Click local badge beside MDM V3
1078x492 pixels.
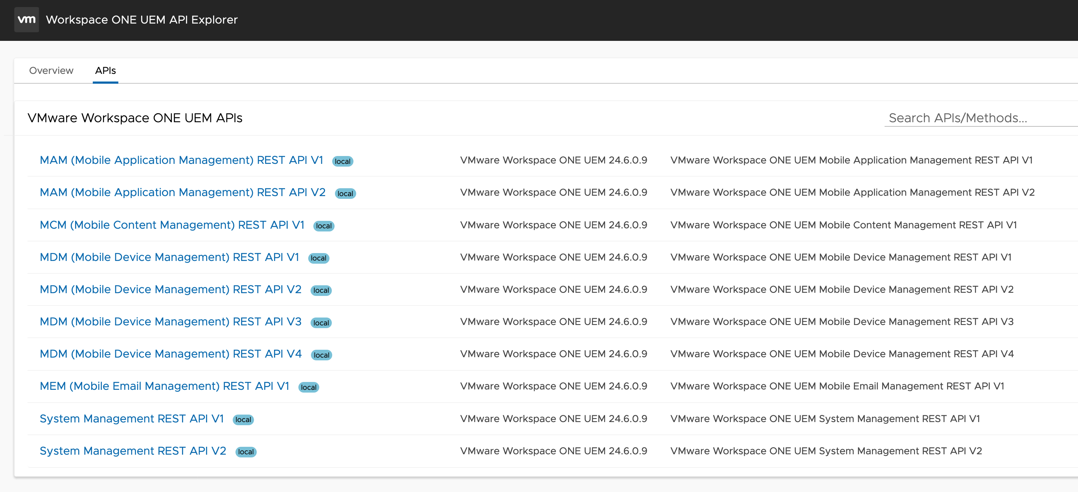(321, 323)
